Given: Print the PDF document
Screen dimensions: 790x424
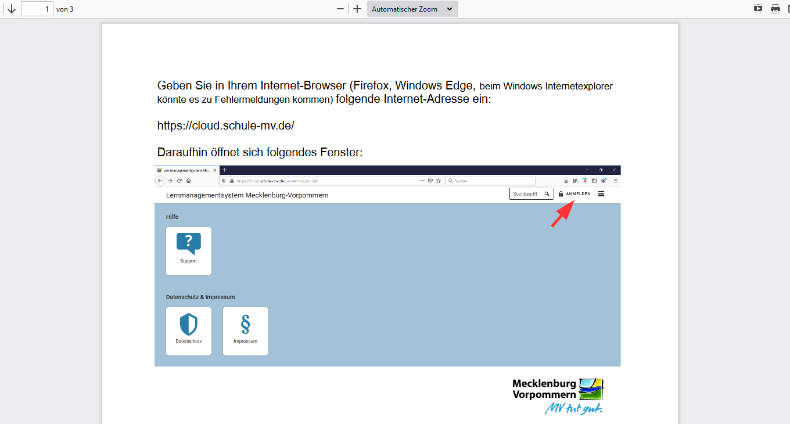Looking at the screenshot, I should click(x=775, y=9).
